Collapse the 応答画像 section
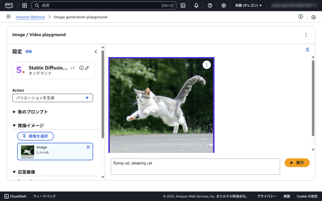This screenshot has height=201, width=322. pos(24,172)
